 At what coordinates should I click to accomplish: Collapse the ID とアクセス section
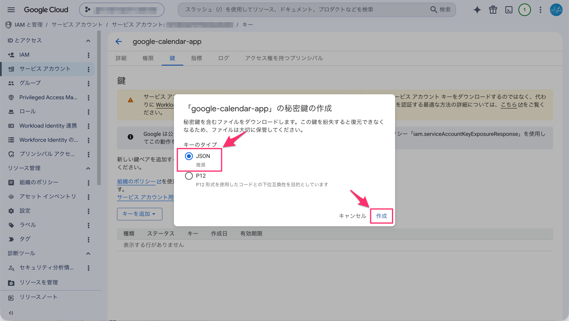click(x=88, y=41)
